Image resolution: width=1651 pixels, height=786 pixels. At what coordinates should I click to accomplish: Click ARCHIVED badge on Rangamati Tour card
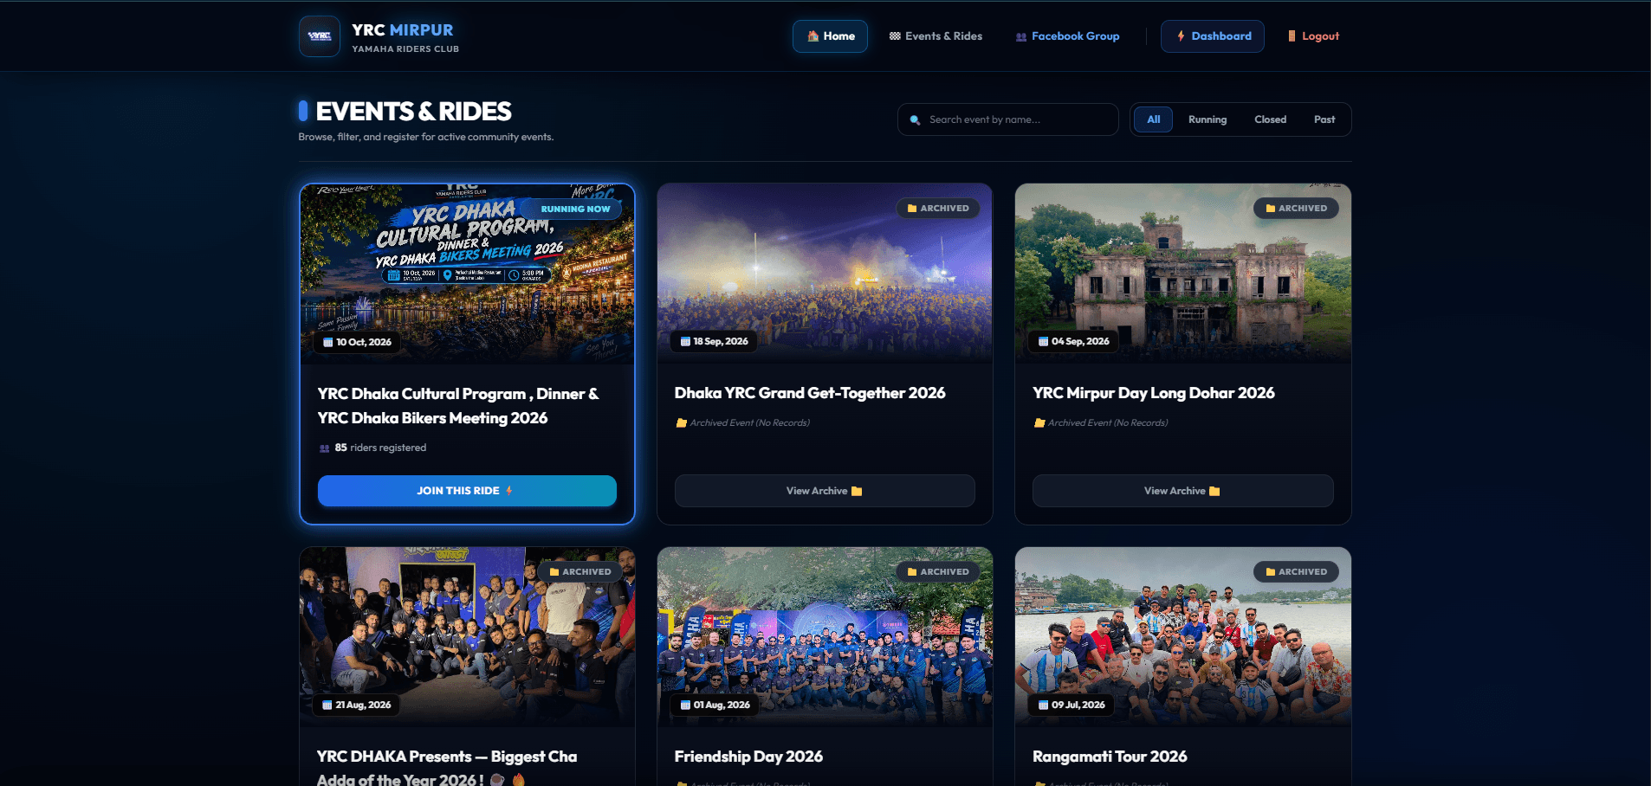pyautogui.click(x=1296, y=572)
